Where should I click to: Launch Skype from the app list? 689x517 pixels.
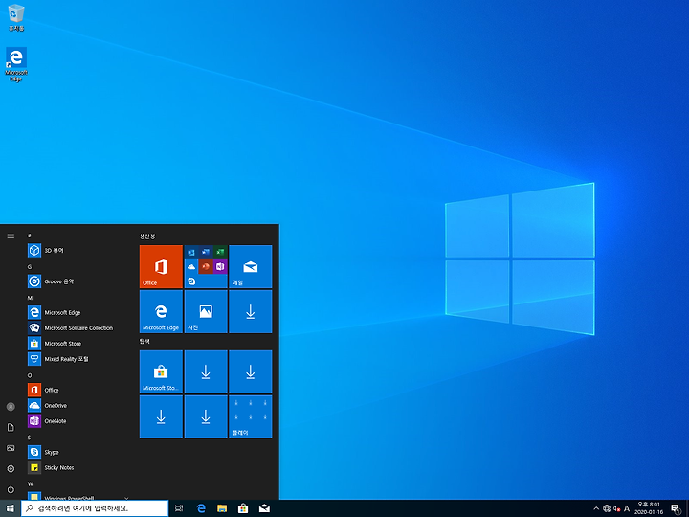point(77,452)
